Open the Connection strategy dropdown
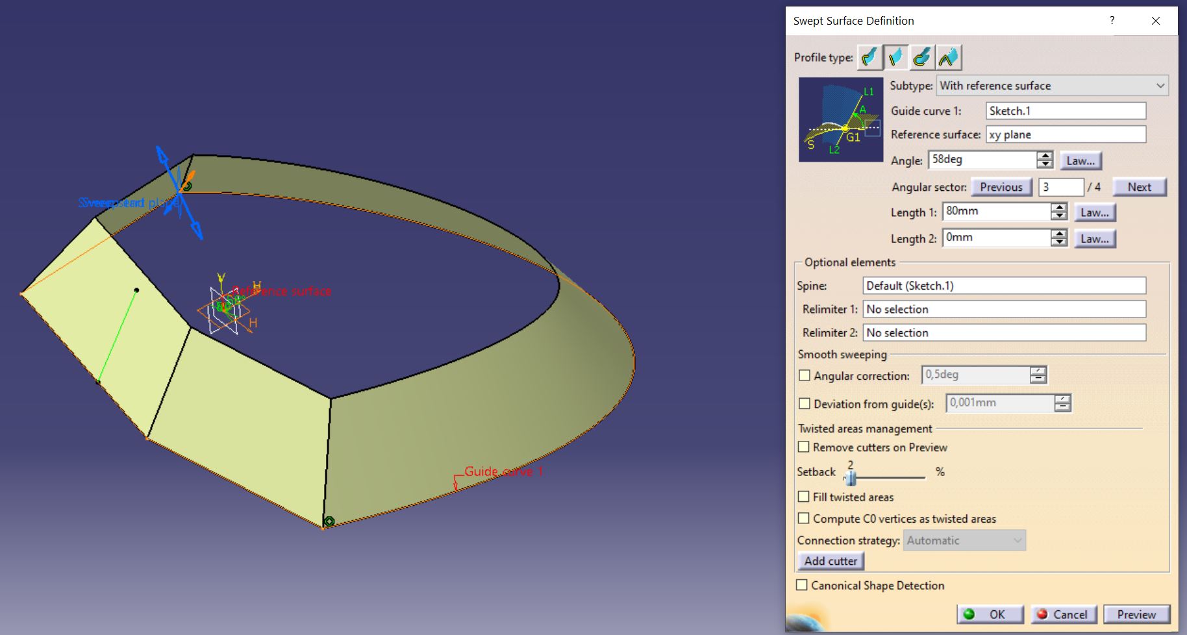The height and width of the screenshot is (635, 1187). click(964, 540)
